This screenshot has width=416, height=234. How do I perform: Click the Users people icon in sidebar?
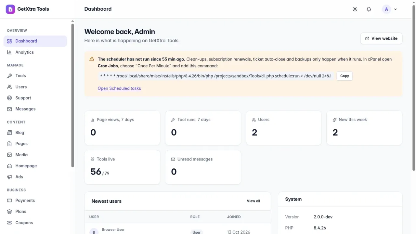tap(9, 87)
